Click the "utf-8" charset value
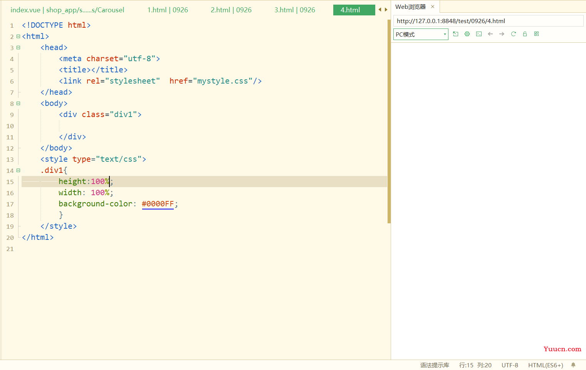586x370 pixels. 139,59
